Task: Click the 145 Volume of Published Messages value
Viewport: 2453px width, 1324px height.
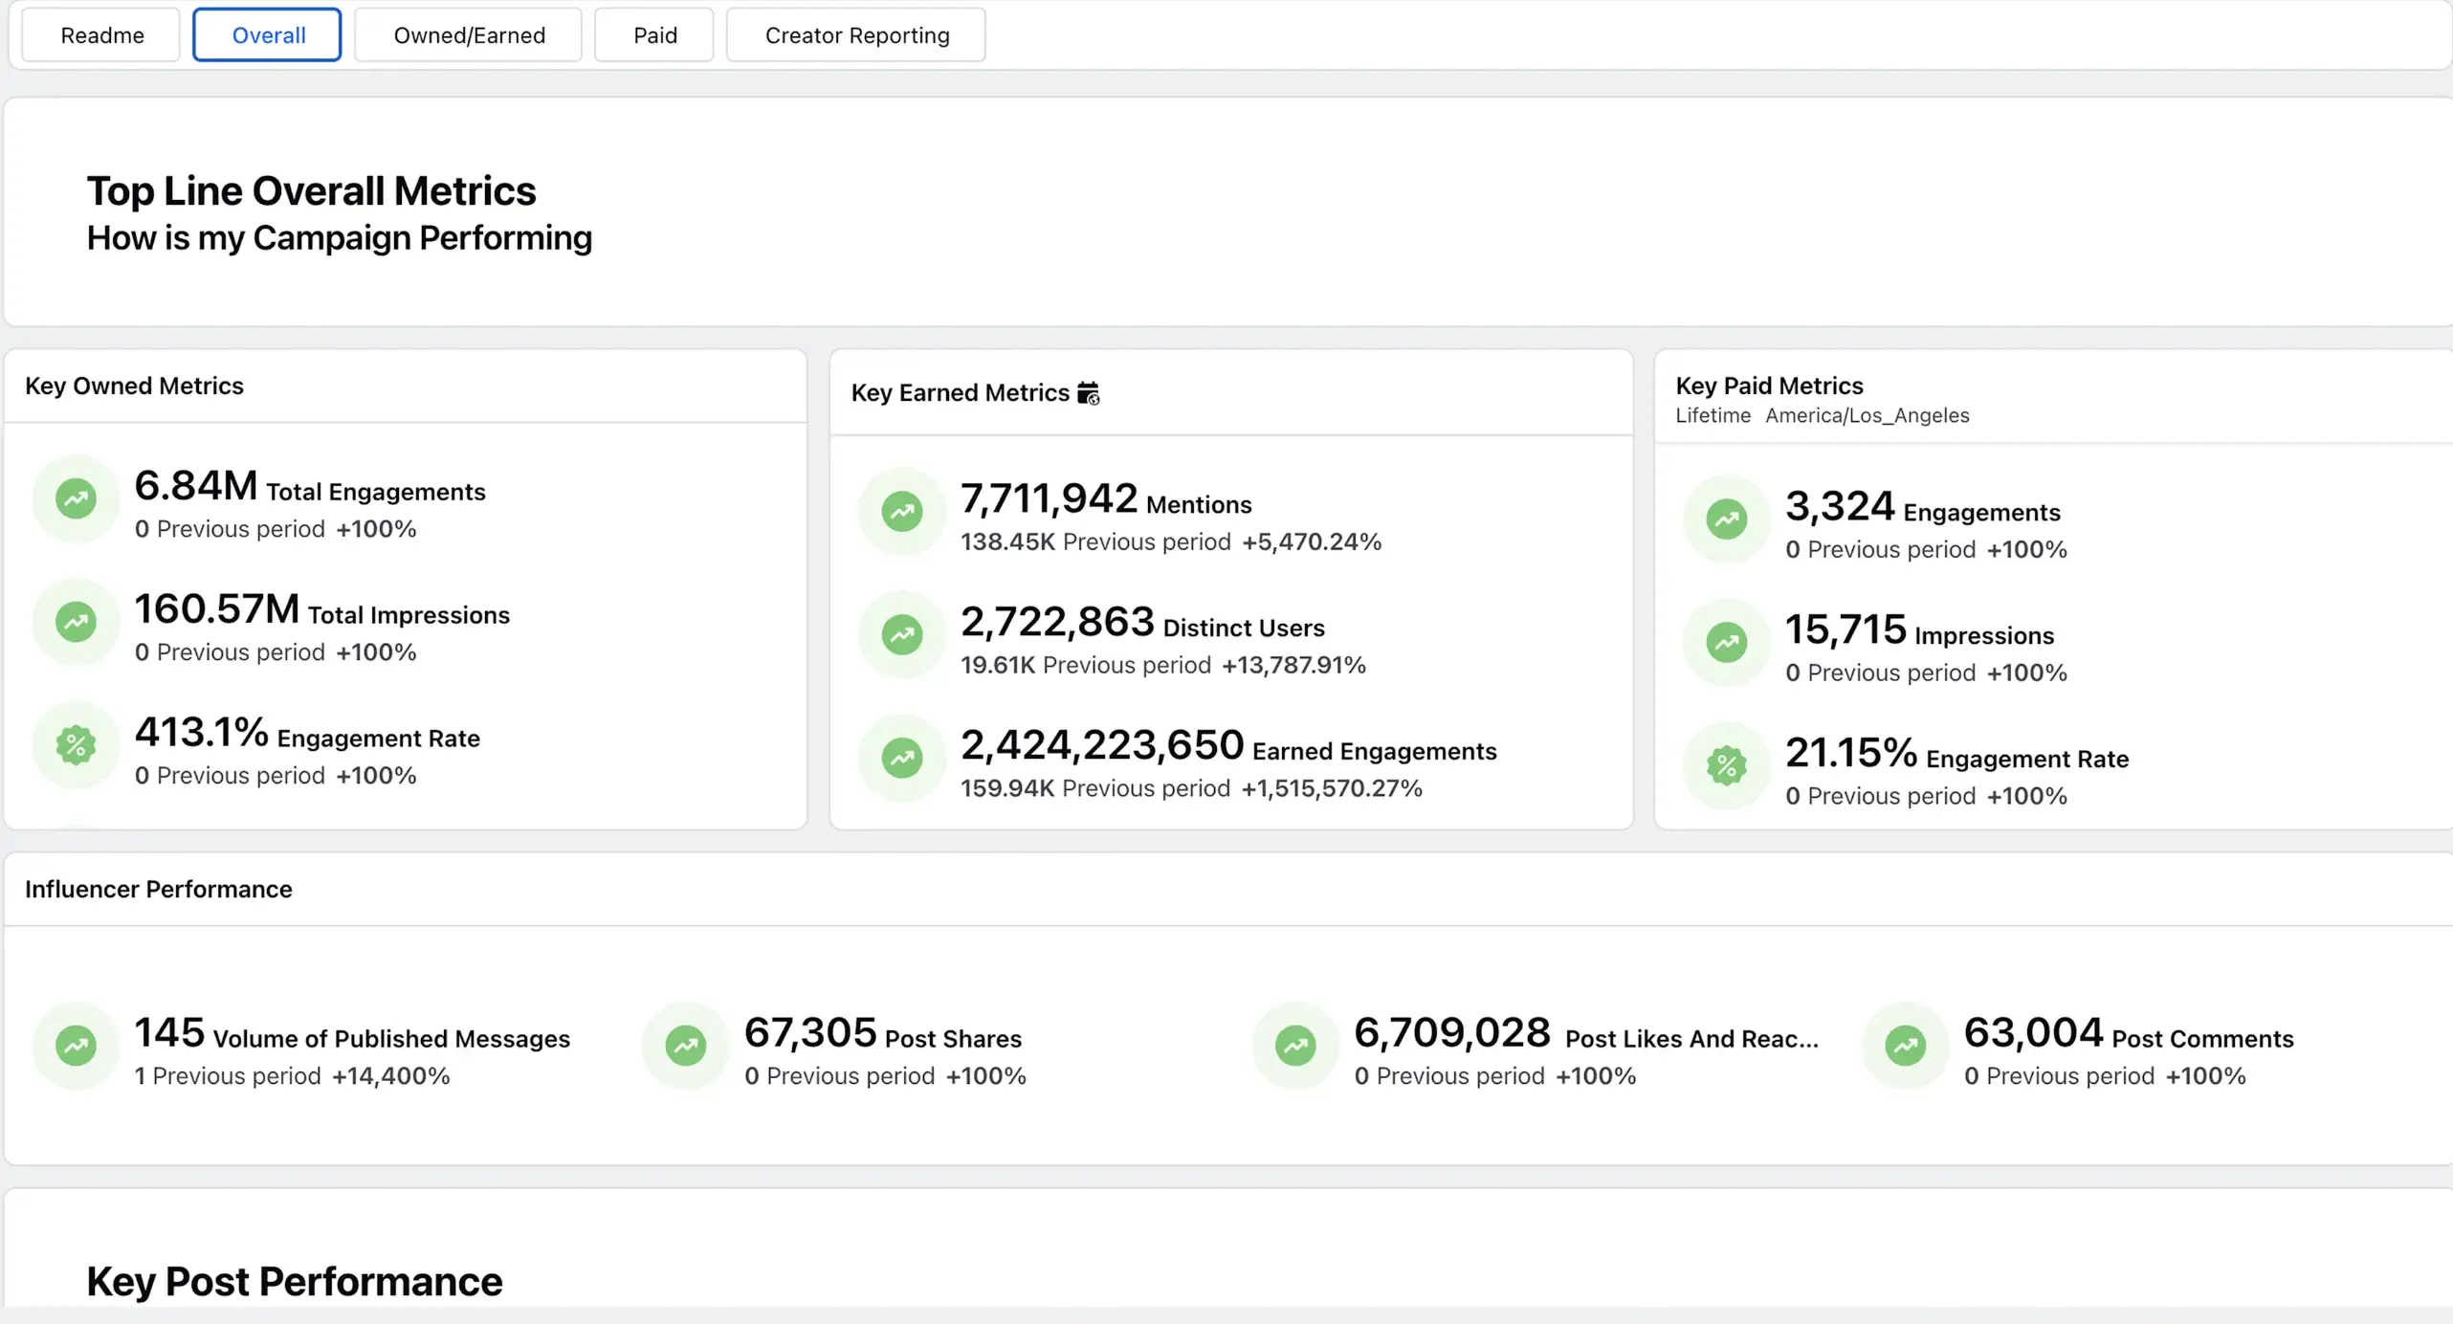Action: pos(169,1033)
